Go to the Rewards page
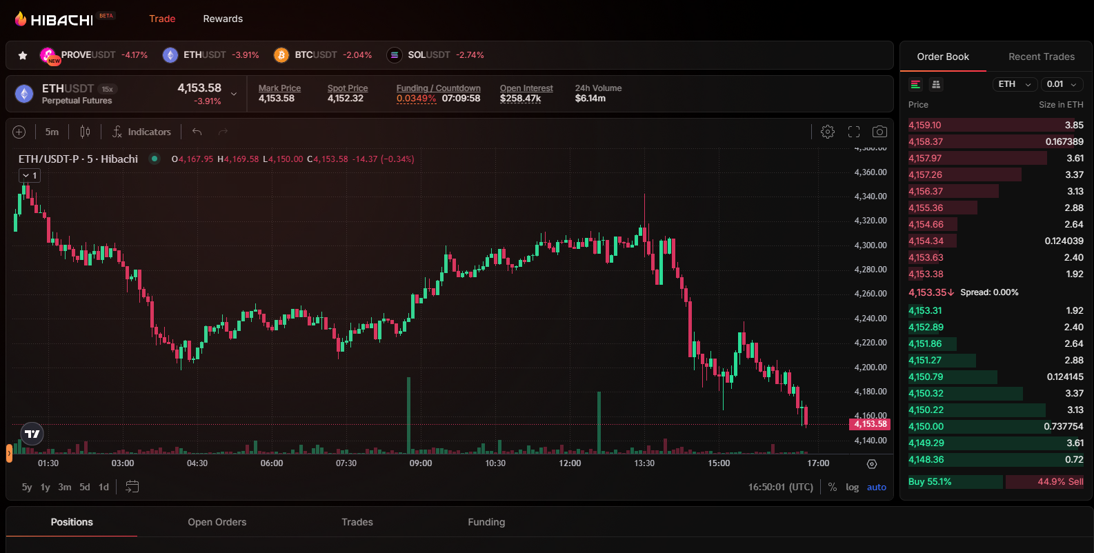The height and width of the screenshot is (553, 1094). (223, 19)
